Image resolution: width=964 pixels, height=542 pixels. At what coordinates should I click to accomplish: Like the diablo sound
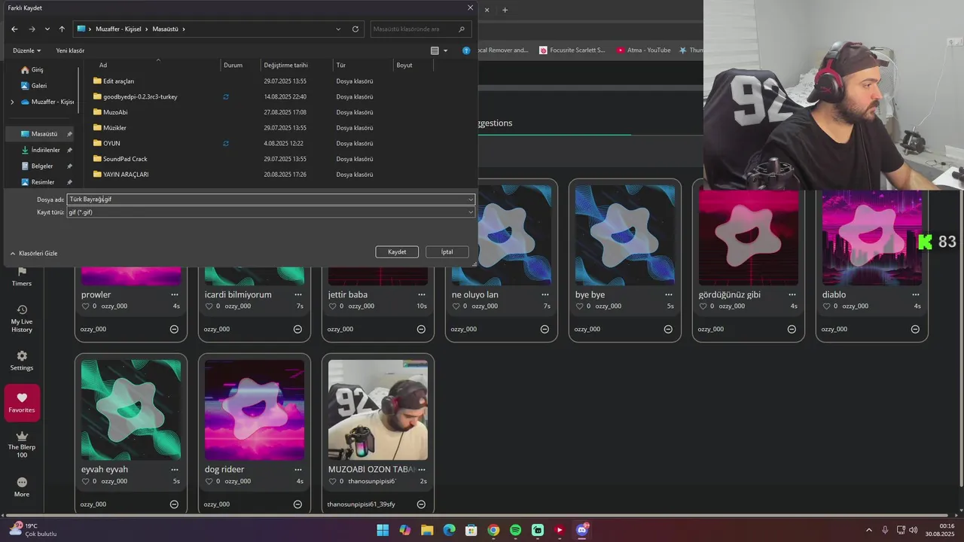pos(826,306)
